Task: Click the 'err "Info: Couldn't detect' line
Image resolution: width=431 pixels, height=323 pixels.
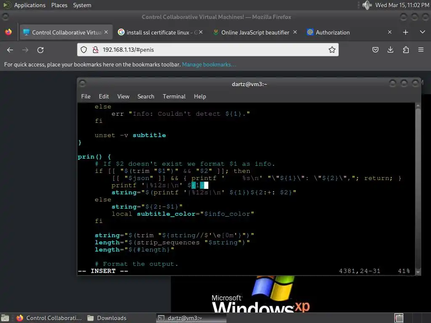Action: (181, 114)
